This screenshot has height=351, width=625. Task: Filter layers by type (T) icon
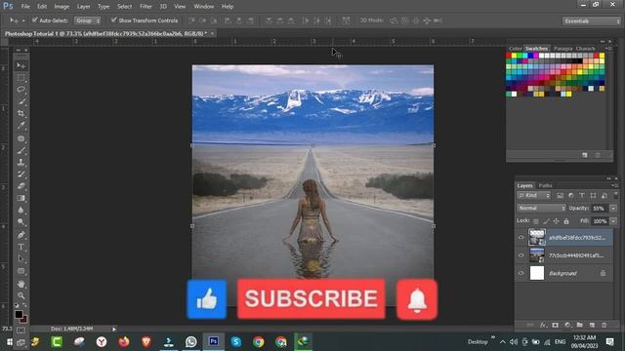click(582, 195)
